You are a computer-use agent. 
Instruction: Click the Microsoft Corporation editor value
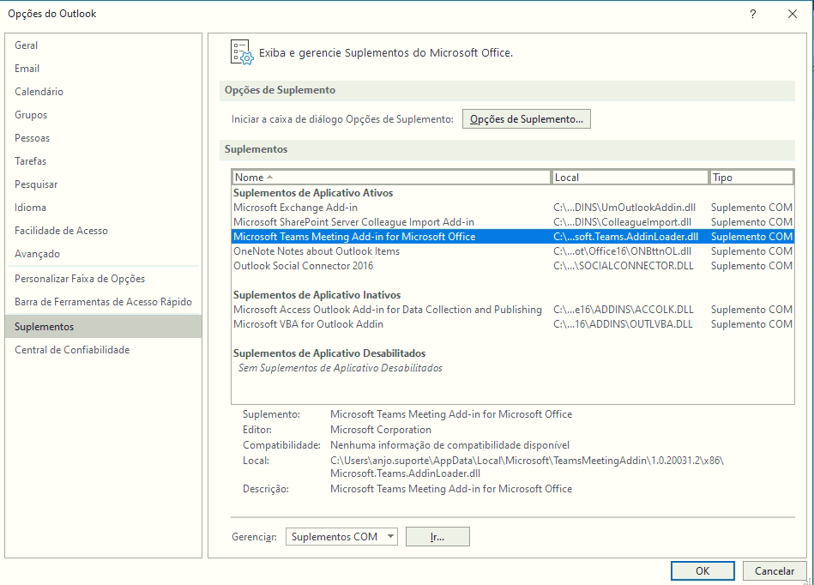click(x=381, y=430)
